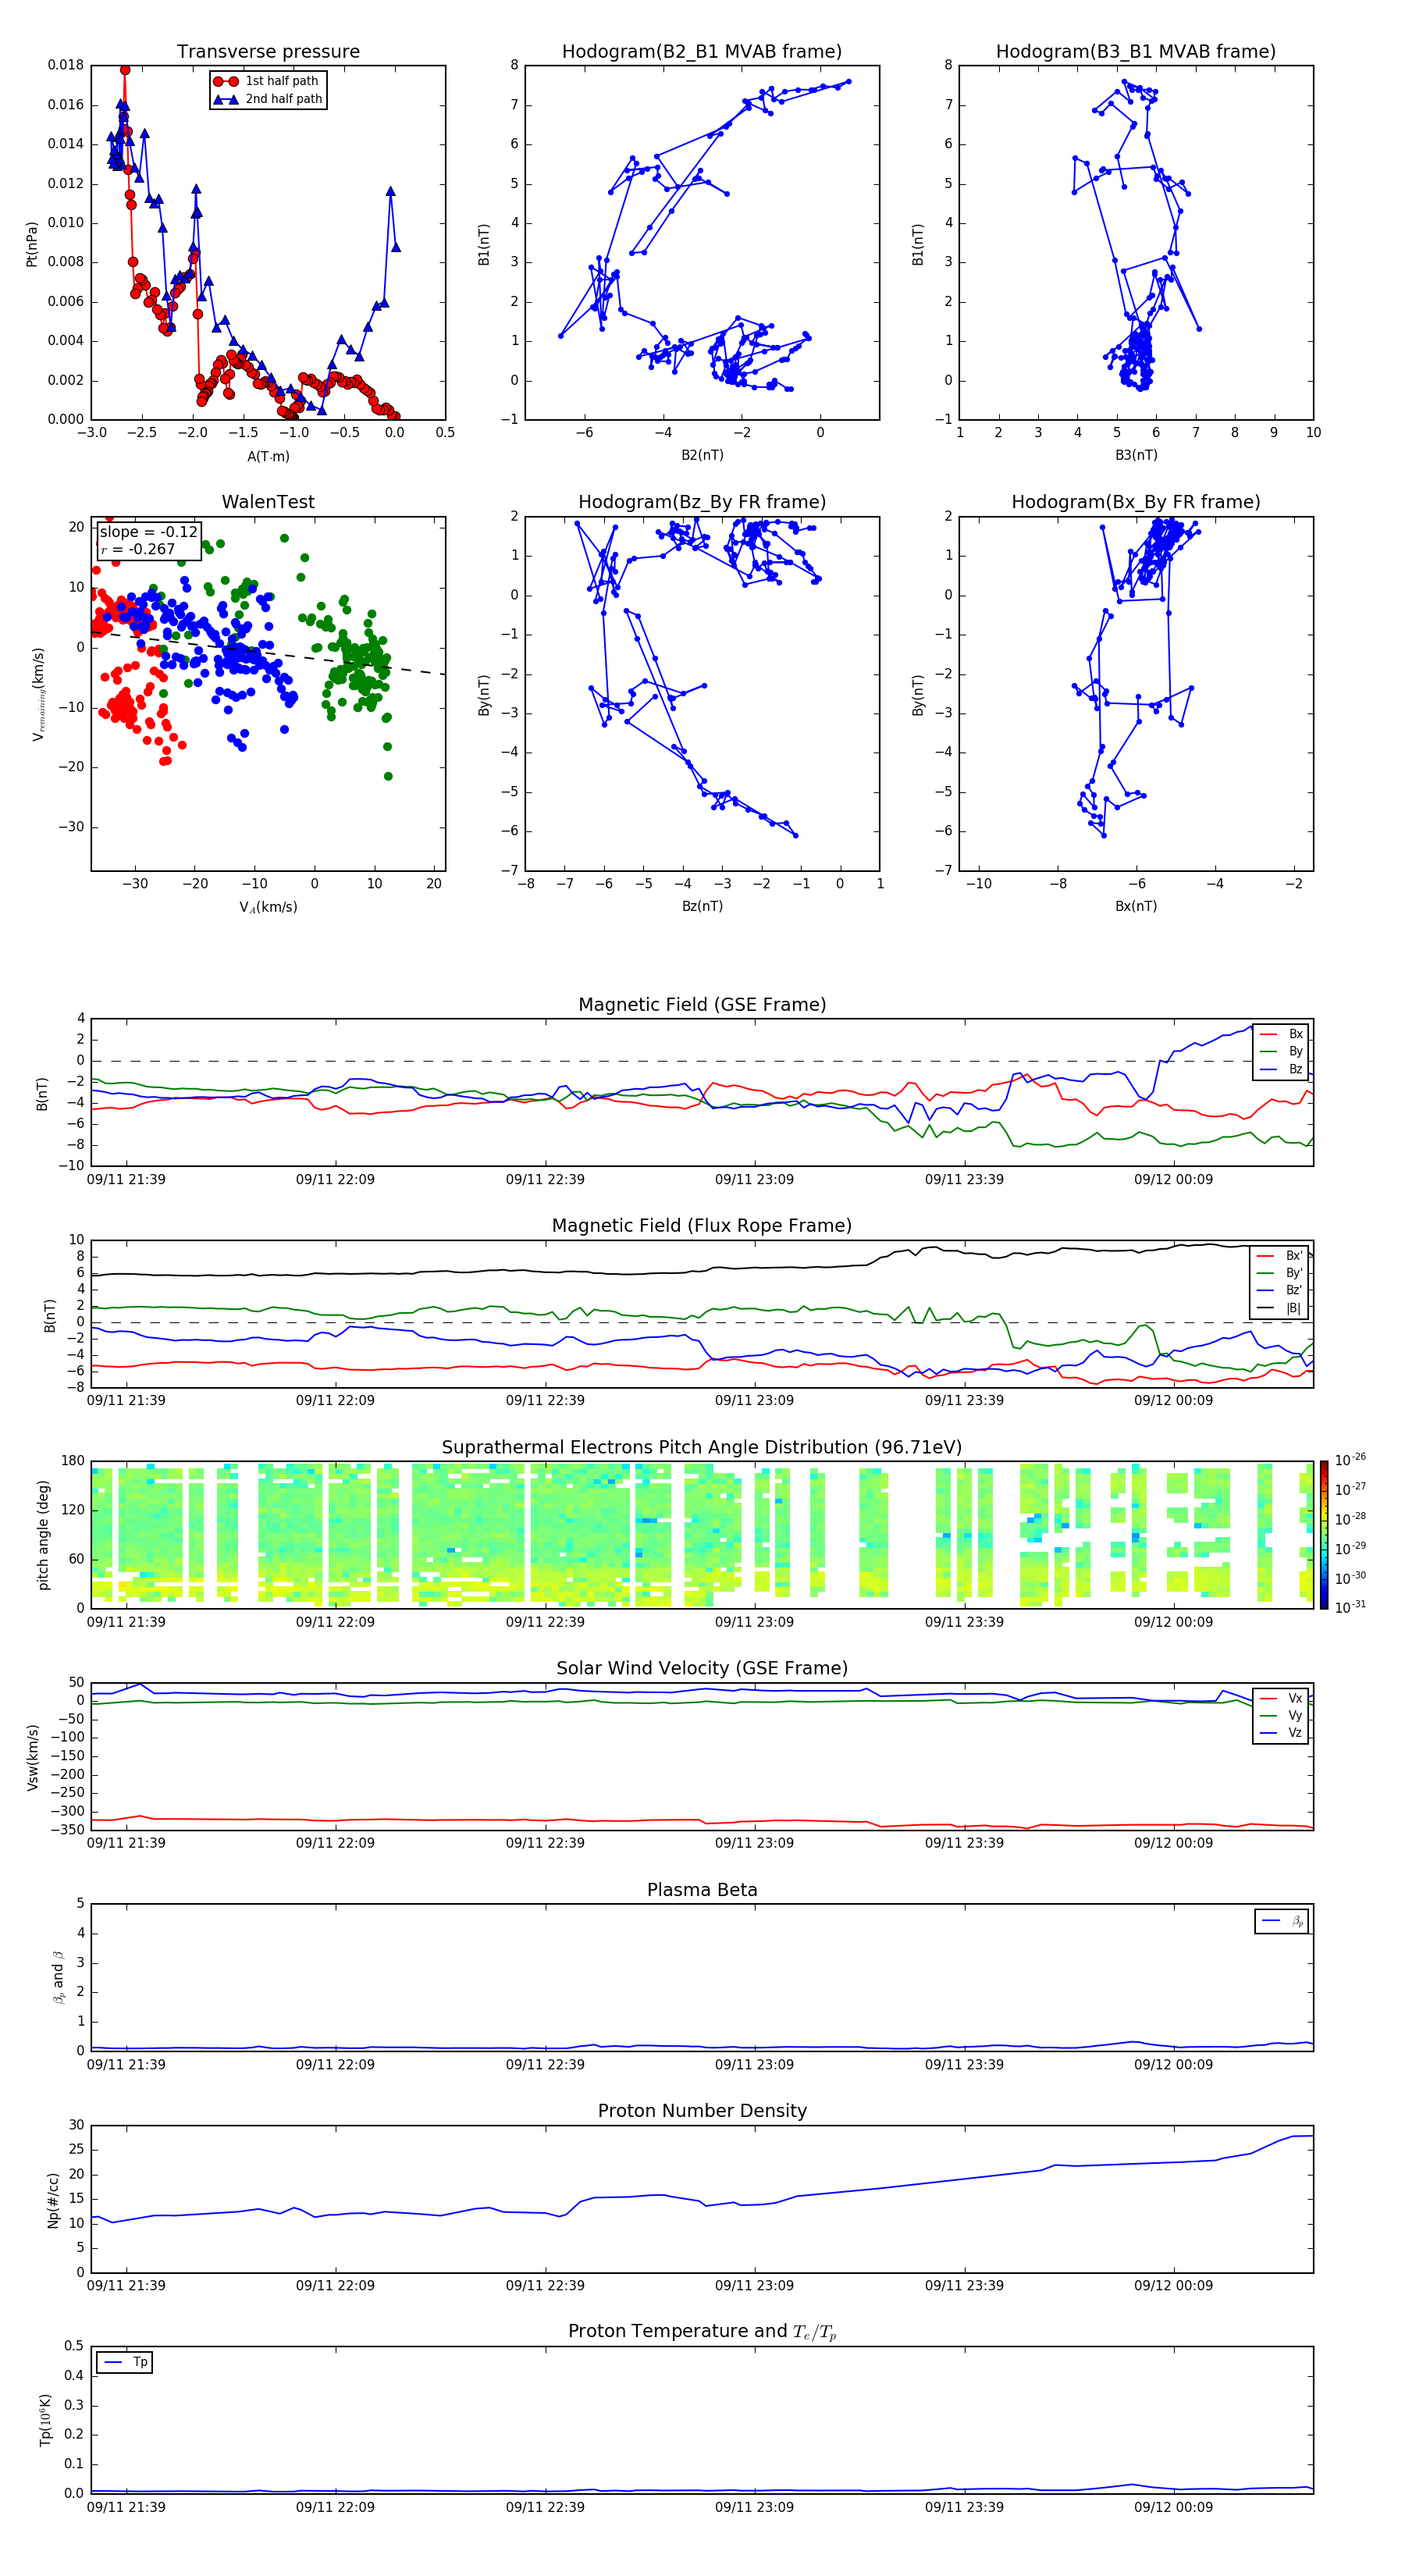1405x2576 pixels.
Task: Click the "Plasma Beta" plot title
Action: 702,1890
